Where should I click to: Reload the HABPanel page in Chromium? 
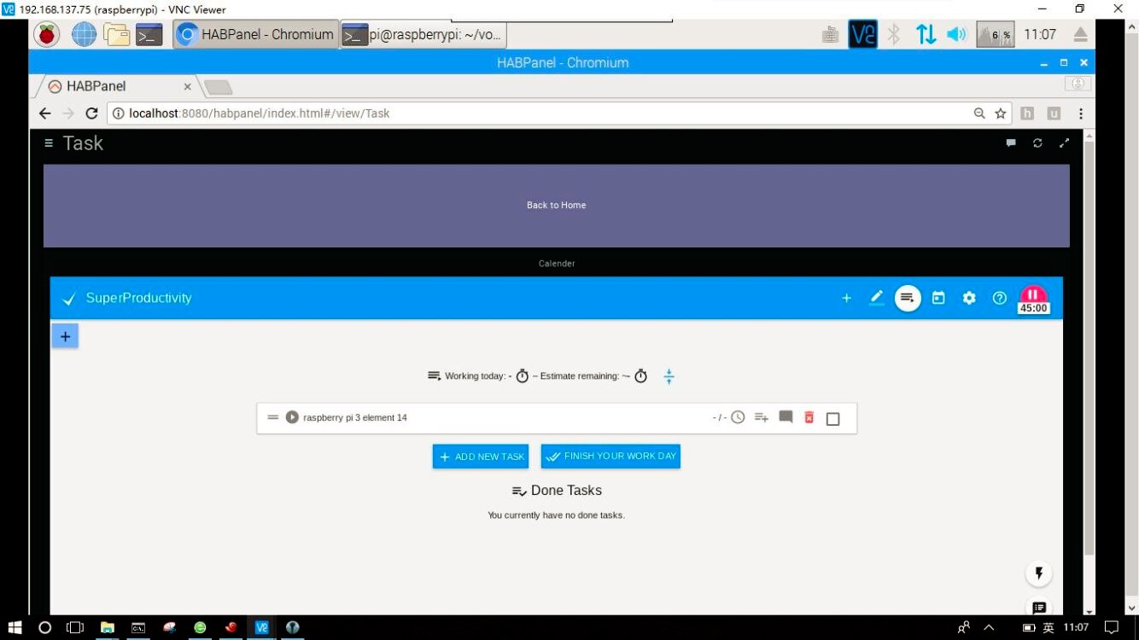[x=91, y=113]
